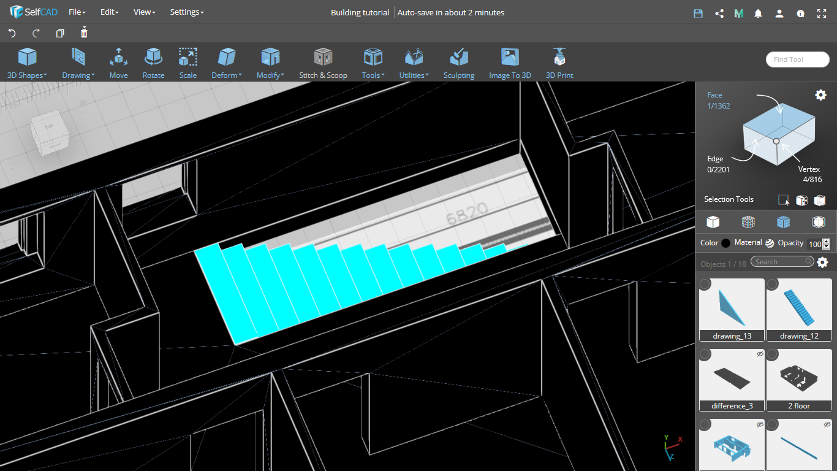The width and height of the screenshot is (837, 471).
Task: Click the Delete trash icon
Action: (84, 33)
